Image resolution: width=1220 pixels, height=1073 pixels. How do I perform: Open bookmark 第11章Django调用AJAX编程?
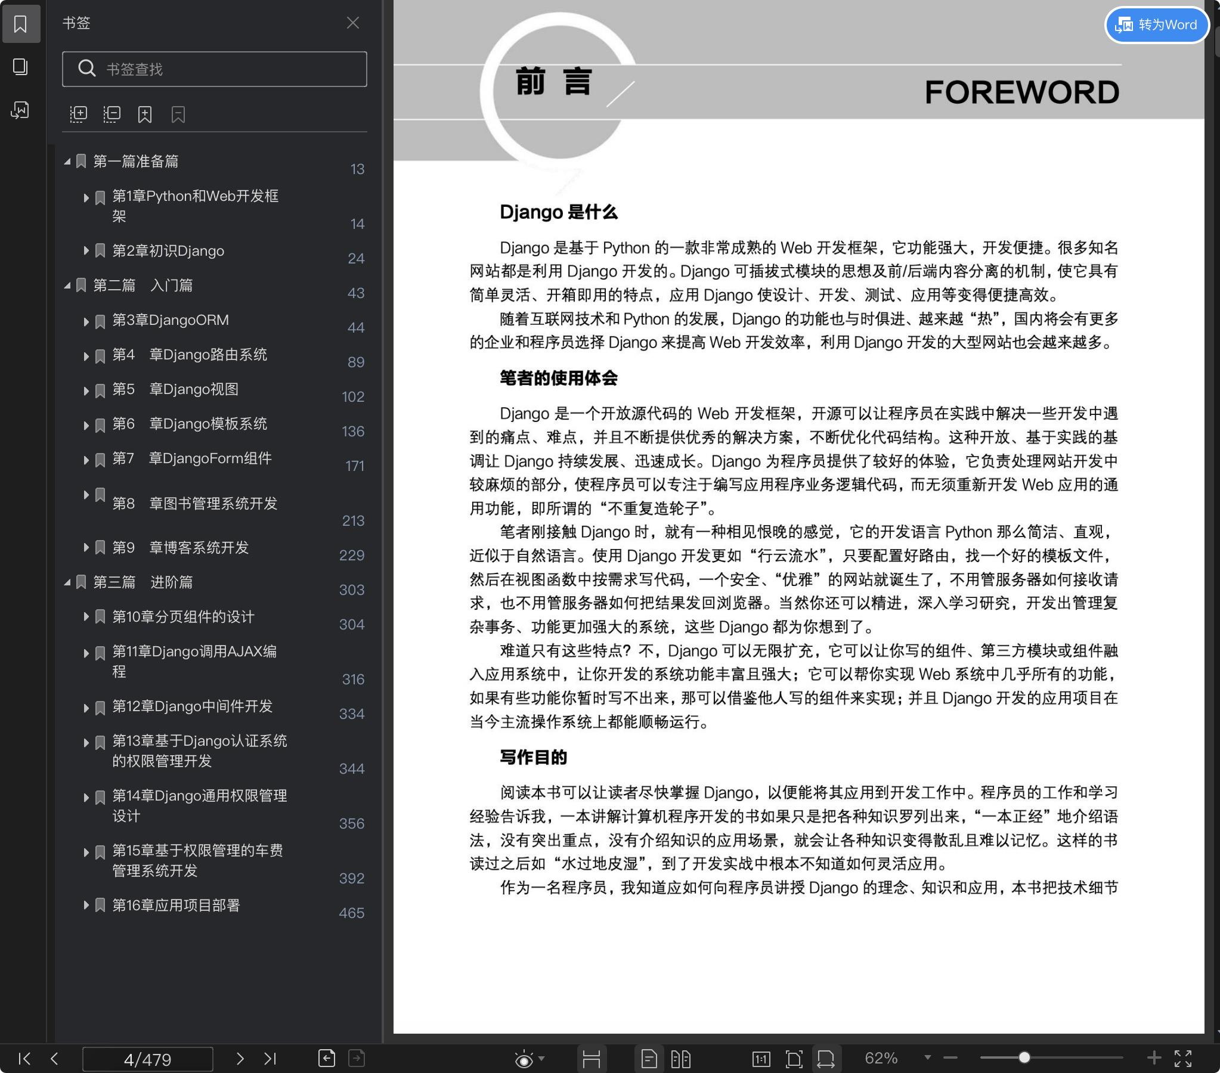pyautogui.click(x=194, y=661)
